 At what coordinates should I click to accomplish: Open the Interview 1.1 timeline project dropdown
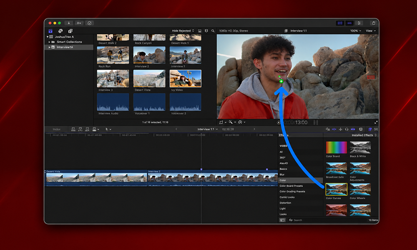pos(207,129)
